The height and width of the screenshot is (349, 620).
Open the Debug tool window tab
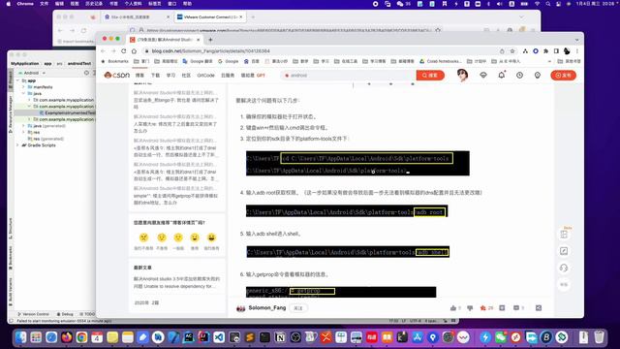tap(65, 314)
